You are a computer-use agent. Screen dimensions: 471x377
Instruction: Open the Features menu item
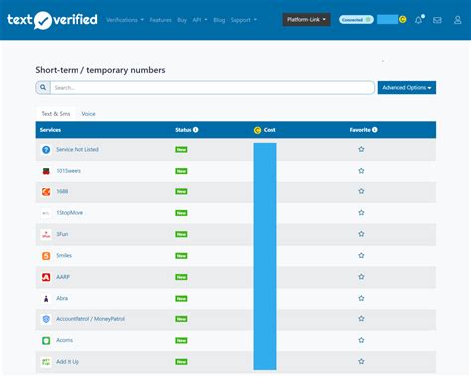tap(160, 20)
